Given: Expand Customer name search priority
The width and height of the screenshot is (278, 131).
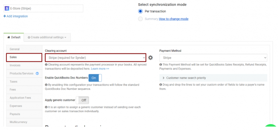Looking at the screenshot, I should 213,78.
